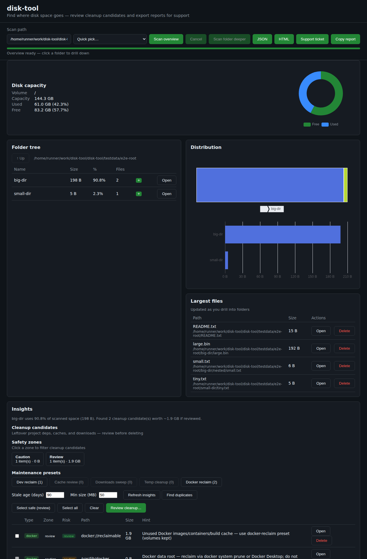Open tiny.txt from Largest files
The image size is (367, 559).
tap(321, 383)
